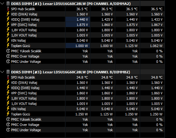Select 1,8V VOUT Voltaj row in DIMM #3
Image resolution: width=176 pixels, height=138 pixels.
tap(85, 98)
